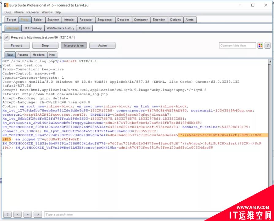The height and width of the screenshot is (221, 274).
Task: Click the Burp Suite logo icon
Action: (x=6, y=5)
